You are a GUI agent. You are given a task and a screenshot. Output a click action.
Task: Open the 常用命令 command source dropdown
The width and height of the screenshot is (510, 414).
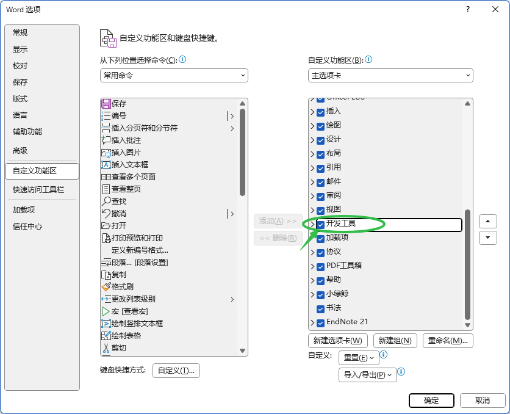174,75
